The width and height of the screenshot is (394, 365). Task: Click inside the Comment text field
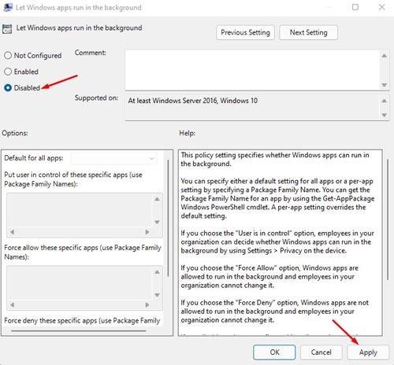[x=252, y=70]
